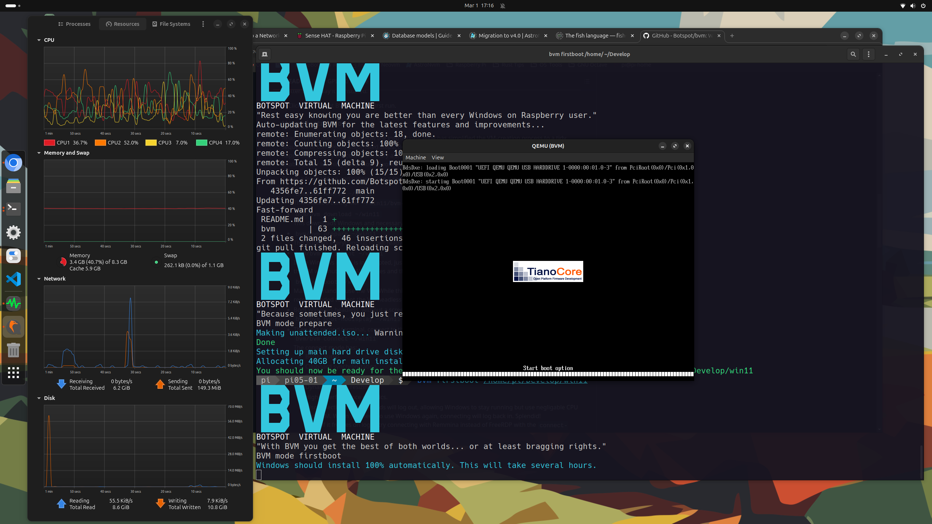The image size is (932, 524).
Task: Close the Sense HAT browser tab
Action: tap(372, 36)
